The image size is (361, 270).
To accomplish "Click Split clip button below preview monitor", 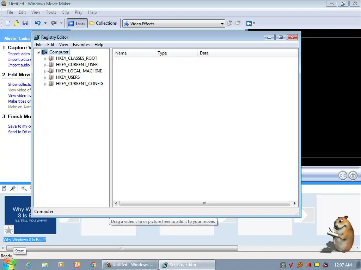I will [x=343, y=176].
